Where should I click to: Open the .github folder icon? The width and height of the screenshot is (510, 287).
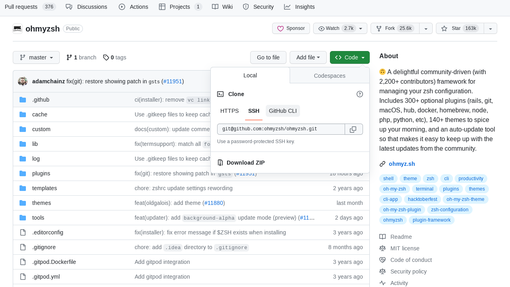click(x=23, y=100)
